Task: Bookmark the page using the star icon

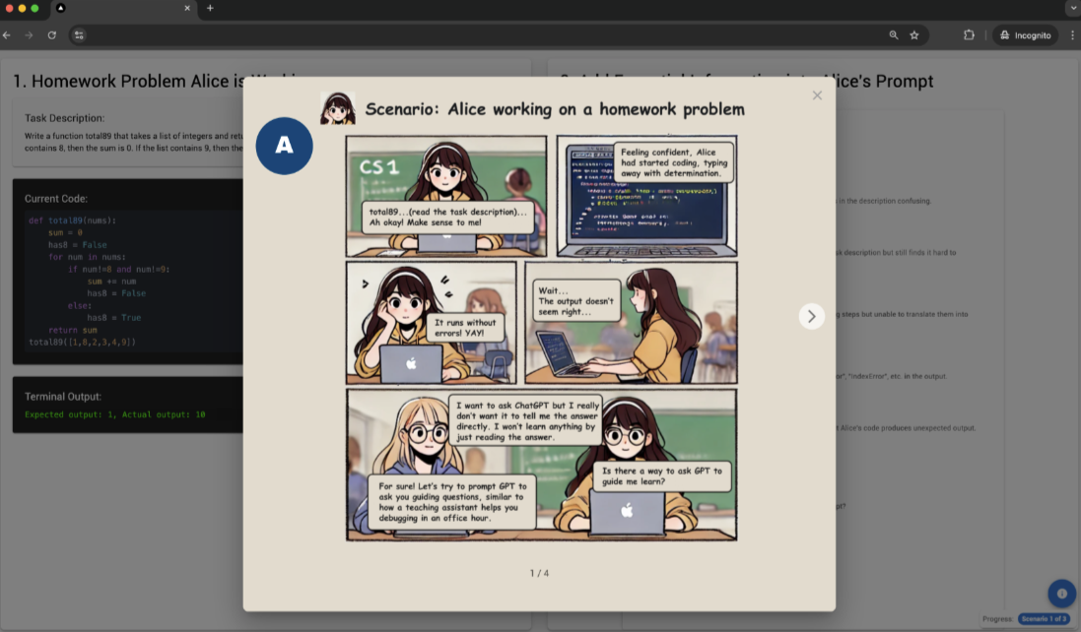Action: click(x=914, y=34)
